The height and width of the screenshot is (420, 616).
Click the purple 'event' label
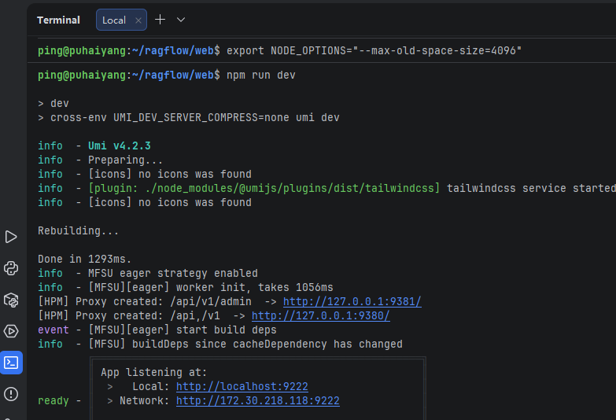pos(53,330)
